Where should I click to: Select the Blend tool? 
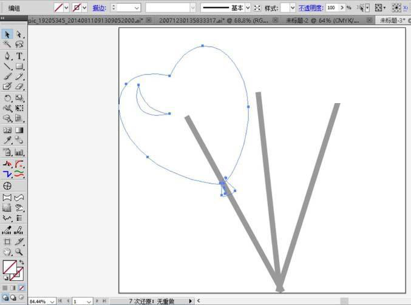[19, 140]
